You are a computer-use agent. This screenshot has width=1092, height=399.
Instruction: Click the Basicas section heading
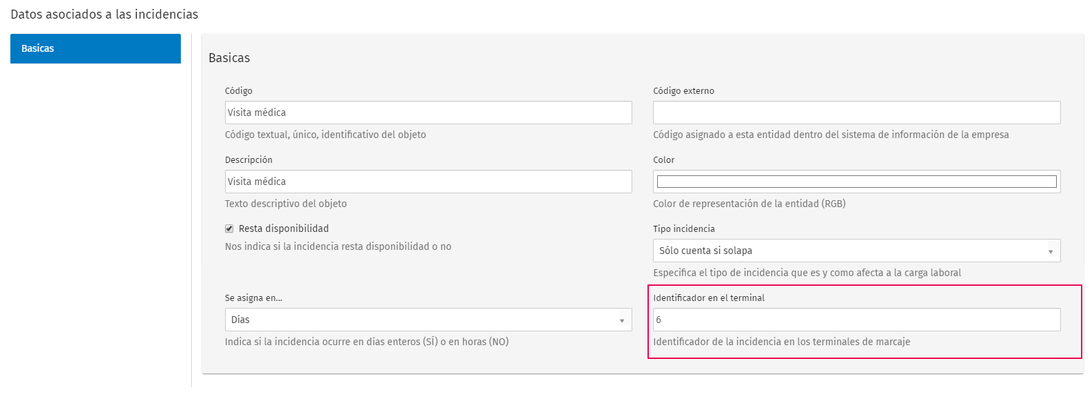click(x=229, y=58)
